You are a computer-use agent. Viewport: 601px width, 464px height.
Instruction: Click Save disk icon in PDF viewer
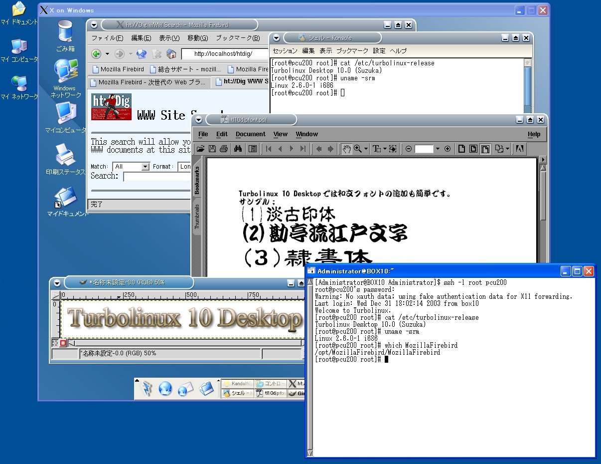[212, 149]
